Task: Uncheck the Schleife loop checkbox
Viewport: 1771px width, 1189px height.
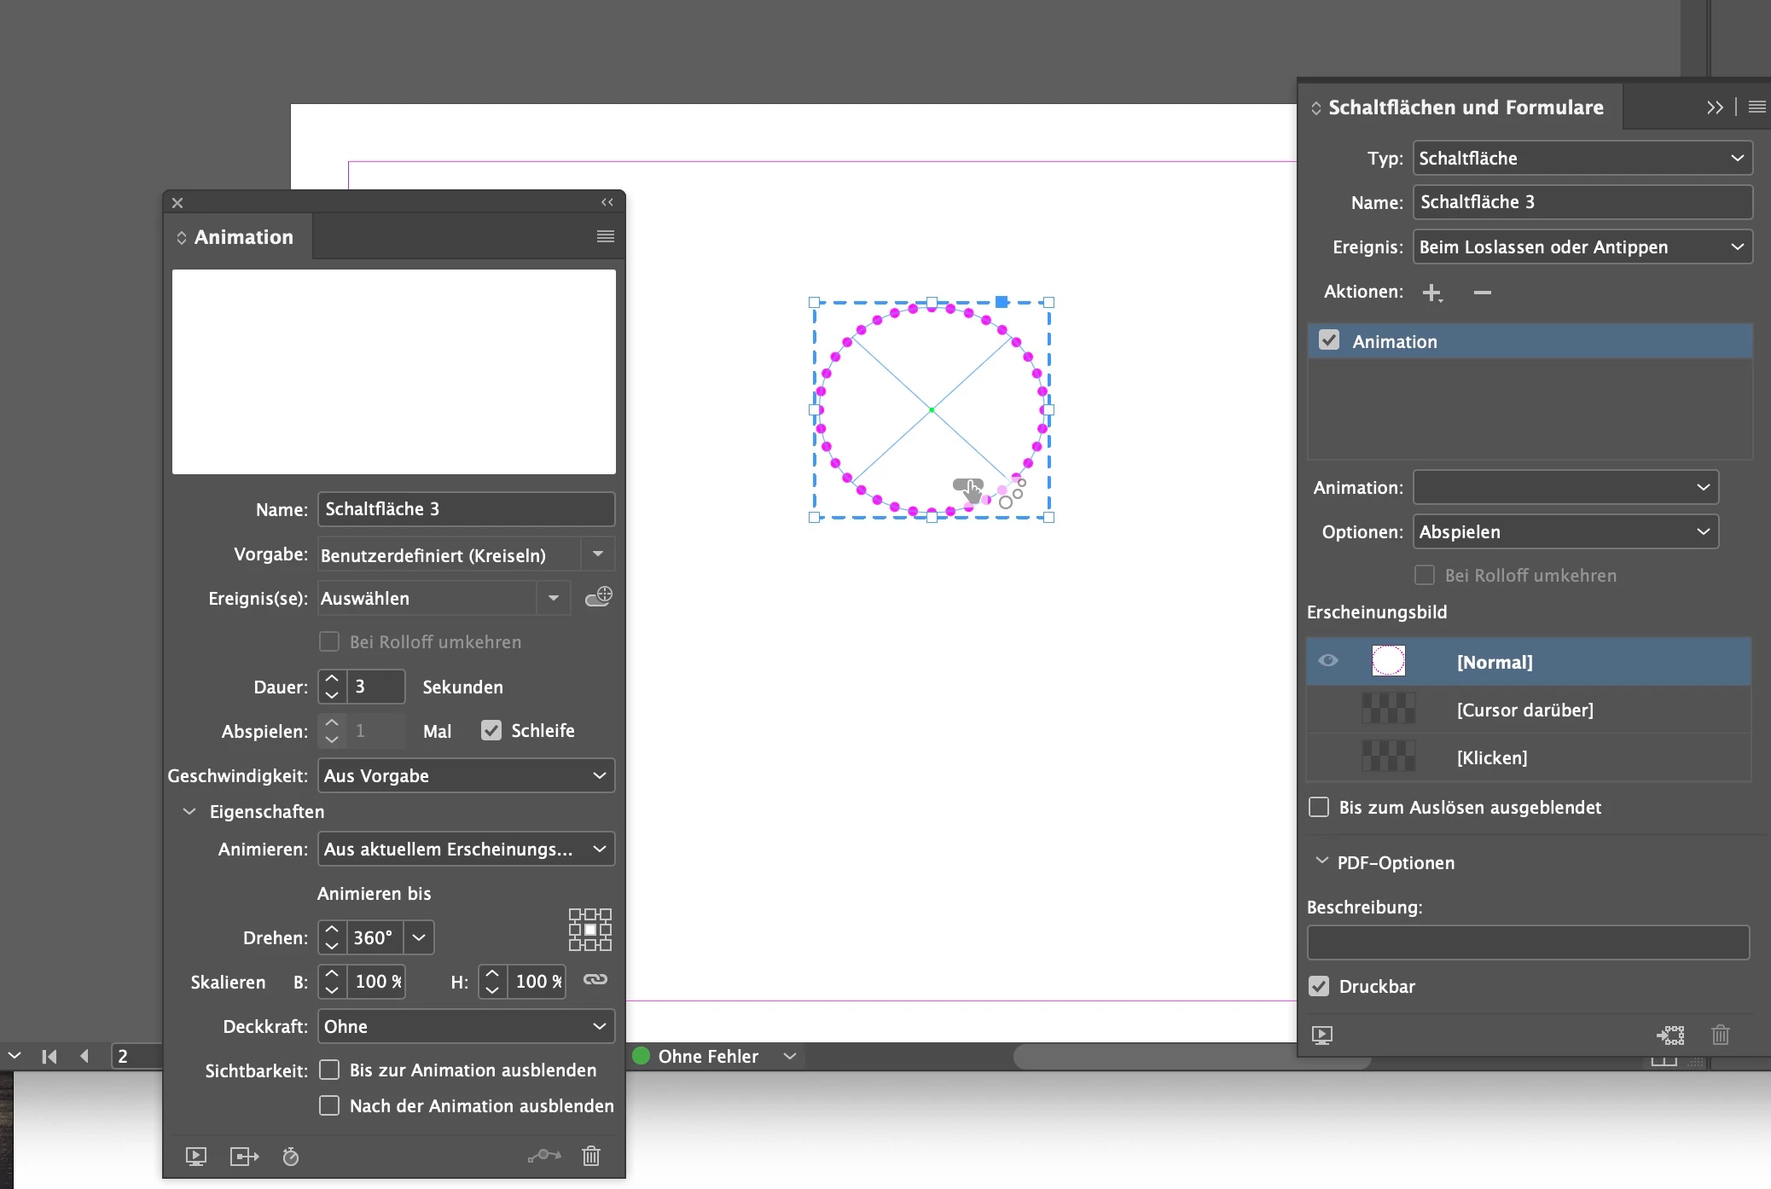Action: [x=491, y=730]
